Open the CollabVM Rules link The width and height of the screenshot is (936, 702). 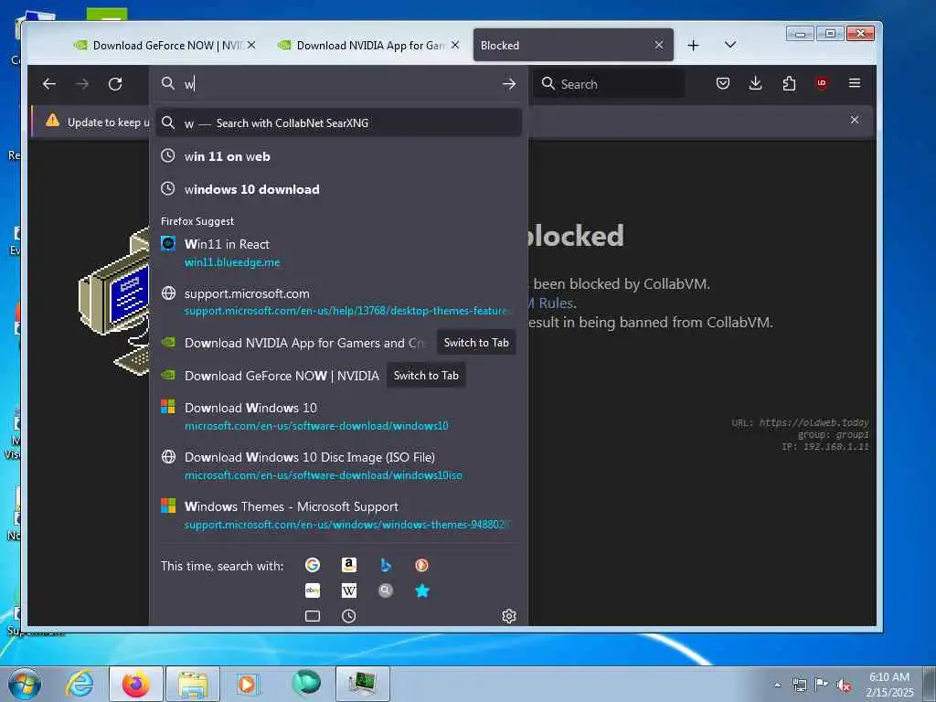[550, 303]
